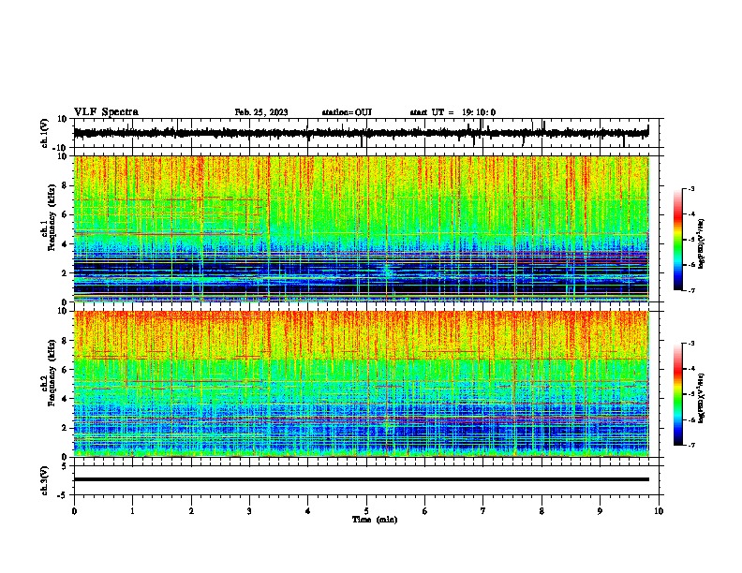Click the ch.1 "Frequency (kHz)" axis label

pyautogui.click(x=52, y=217)
